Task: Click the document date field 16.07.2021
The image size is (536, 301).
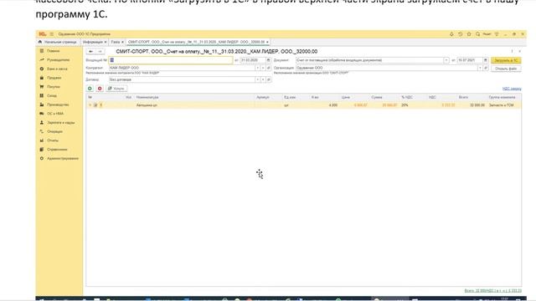Action: pyautogui.click(x=470, y=60)
